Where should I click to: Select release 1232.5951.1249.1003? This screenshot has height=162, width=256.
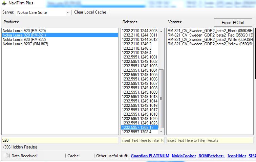[140, 66]
